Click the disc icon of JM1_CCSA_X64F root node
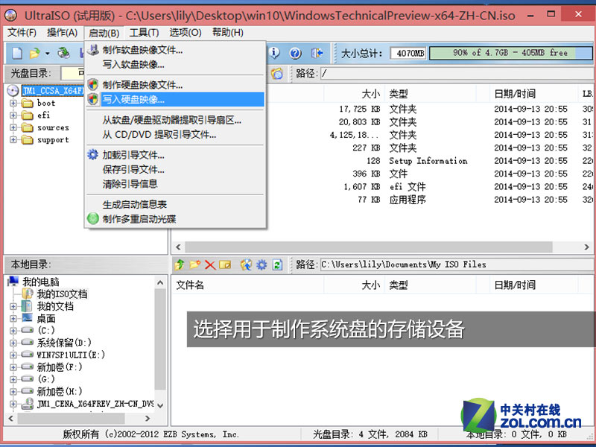The image size is (596, 447). coord(13,90)
